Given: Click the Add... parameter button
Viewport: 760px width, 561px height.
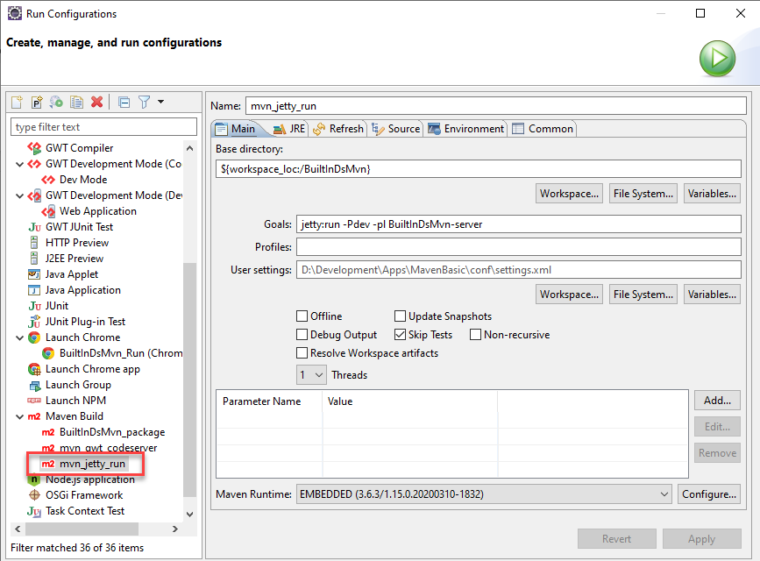Looking at the screenshot, I should coord(716,401).
